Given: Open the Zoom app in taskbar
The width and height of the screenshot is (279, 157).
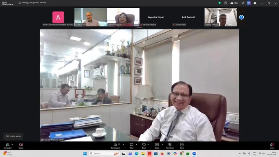Looking at the screenshot, I should 194,154.
